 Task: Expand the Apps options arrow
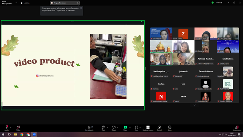pyautogui.click(x=140, y=127)
